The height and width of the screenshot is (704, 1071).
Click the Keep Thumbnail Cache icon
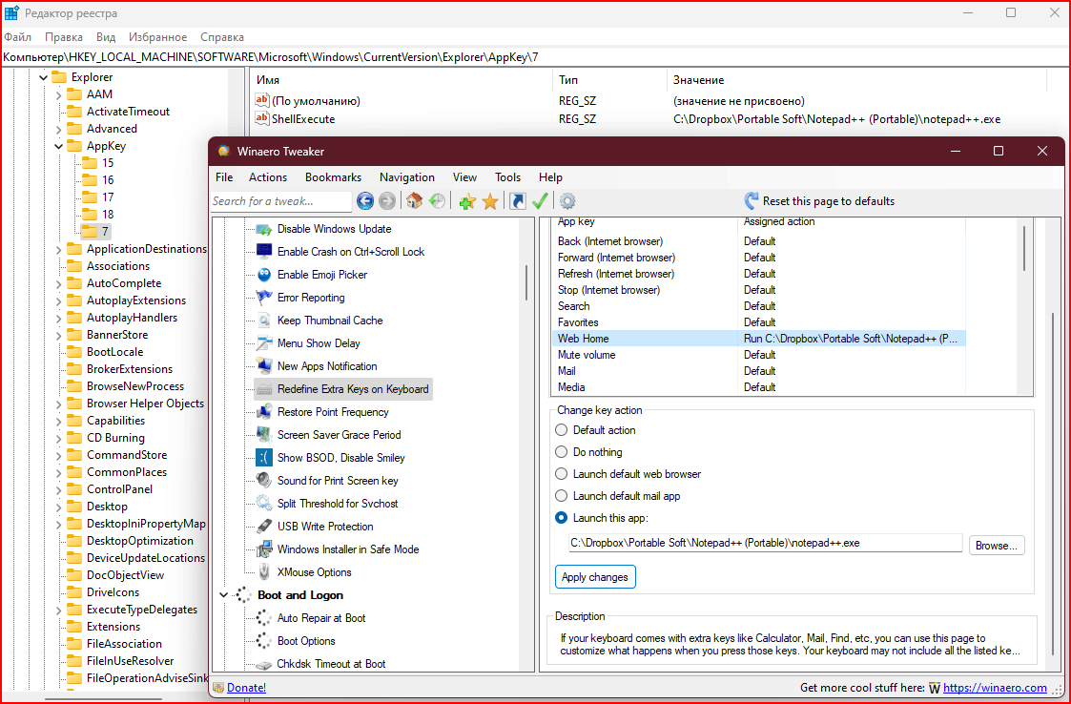click(x=264, y=321)
